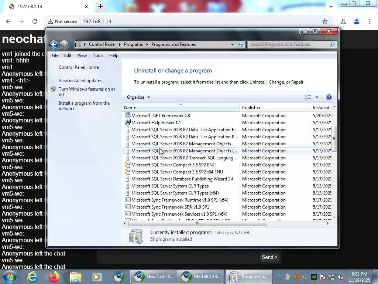Open Control Panel Home link
Image resolution: width=378 pixels, height=284 pixels.
coord(79,67)
